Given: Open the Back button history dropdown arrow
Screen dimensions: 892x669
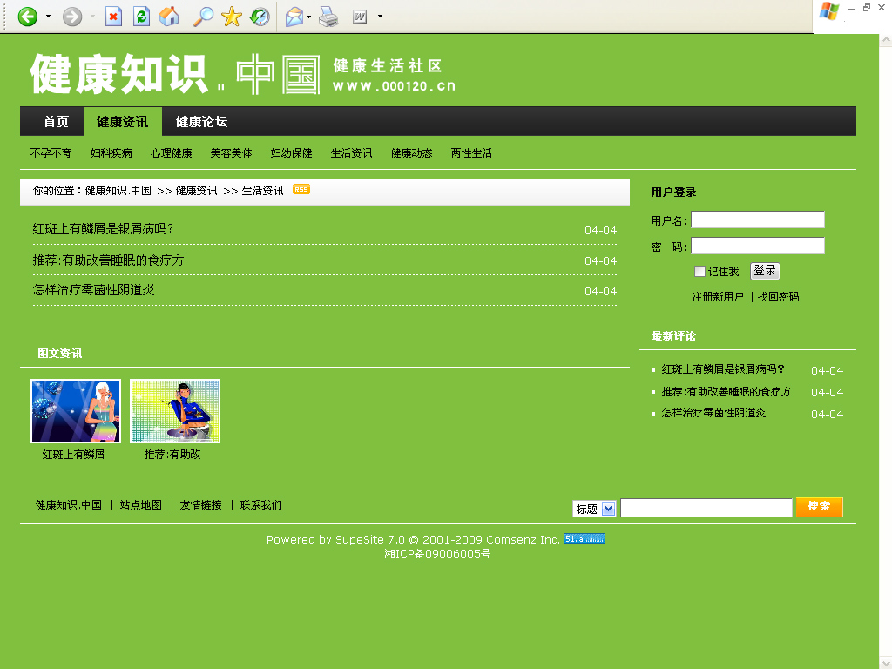Looking at the screenshot, I should (49, 17).
